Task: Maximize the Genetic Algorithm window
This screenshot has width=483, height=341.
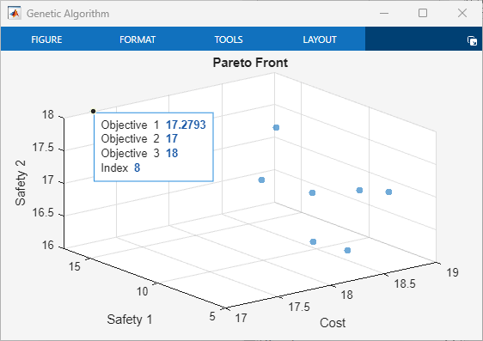Action: [x=423, y=13]
